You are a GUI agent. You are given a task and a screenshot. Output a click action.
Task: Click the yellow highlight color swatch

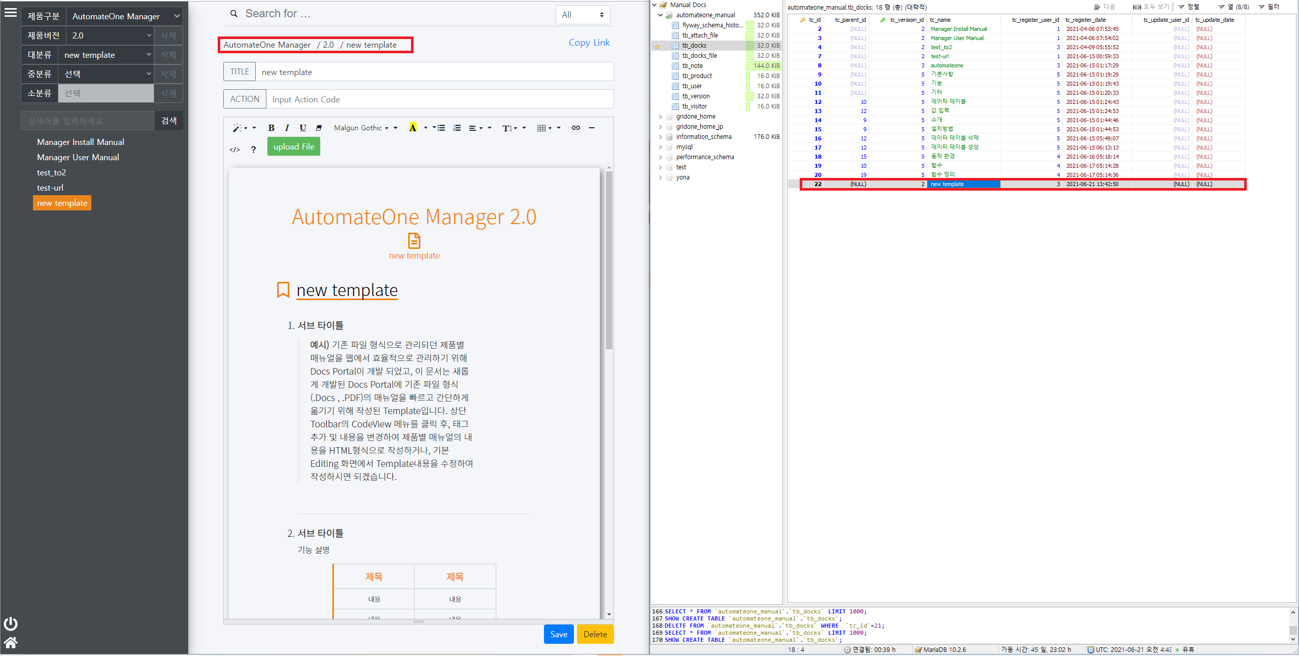(413, 128)
